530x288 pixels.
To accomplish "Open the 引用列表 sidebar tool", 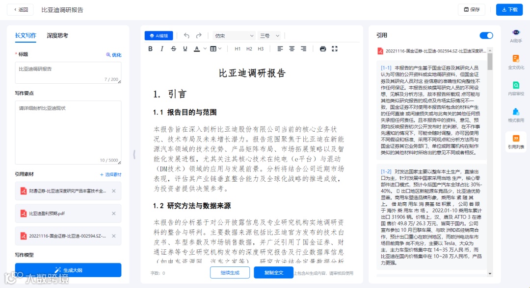I will [516, 142].
